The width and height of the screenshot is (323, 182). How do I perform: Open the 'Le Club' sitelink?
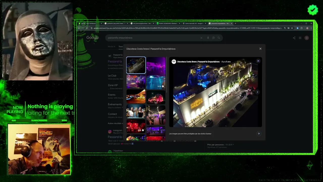(112, 76)
